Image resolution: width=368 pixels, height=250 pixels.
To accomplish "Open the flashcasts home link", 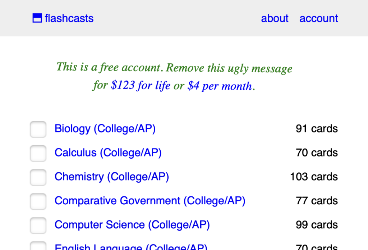I will coord(69,18).
